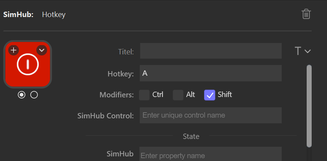Add an image using the plus icon
This screenshot has width=327, height=161.
(x=14, y=50)
